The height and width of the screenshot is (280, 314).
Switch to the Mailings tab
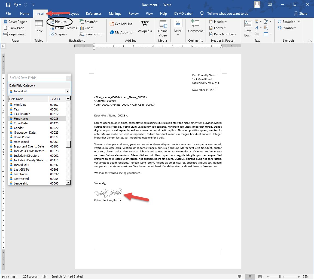(115, 14)
